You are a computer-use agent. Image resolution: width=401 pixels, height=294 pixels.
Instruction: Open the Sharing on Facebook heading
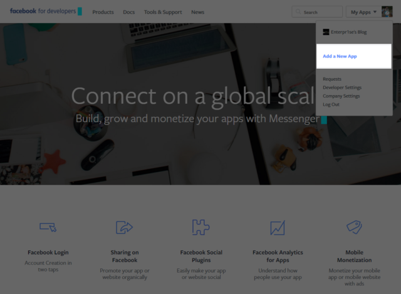125,256
